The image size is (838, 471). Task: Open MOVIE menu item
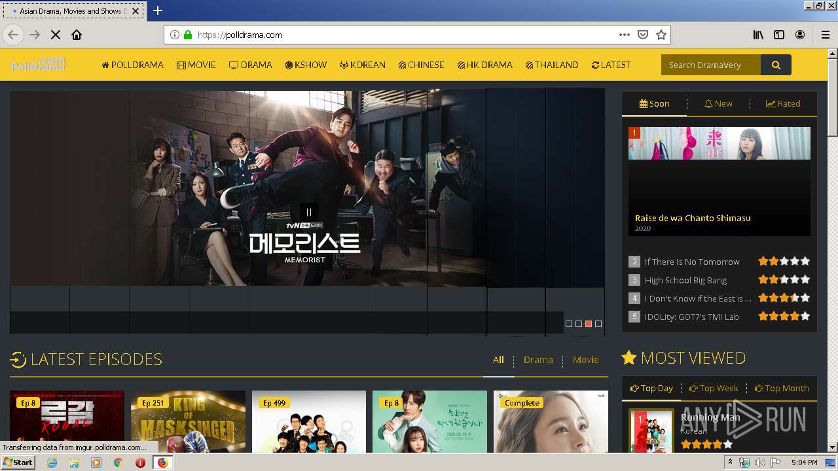(x=196, y=65)
